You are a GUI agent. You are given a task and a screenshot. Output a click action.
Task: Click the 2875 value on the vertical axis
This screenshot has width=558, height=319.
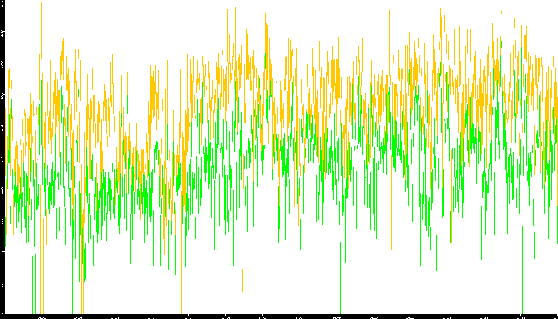tap(2, 4)
